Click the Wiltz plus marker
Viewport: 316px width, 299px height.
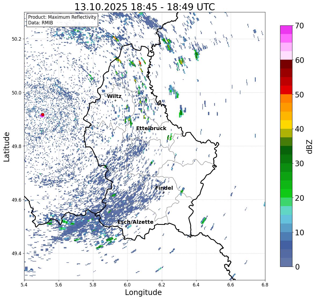(115, 101)
